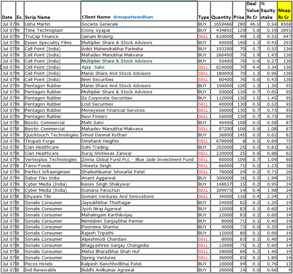
Task: Click the 'Jyoti Niraj Agarwal' cell
Action: pyautogui.click(x=139, y=209)
